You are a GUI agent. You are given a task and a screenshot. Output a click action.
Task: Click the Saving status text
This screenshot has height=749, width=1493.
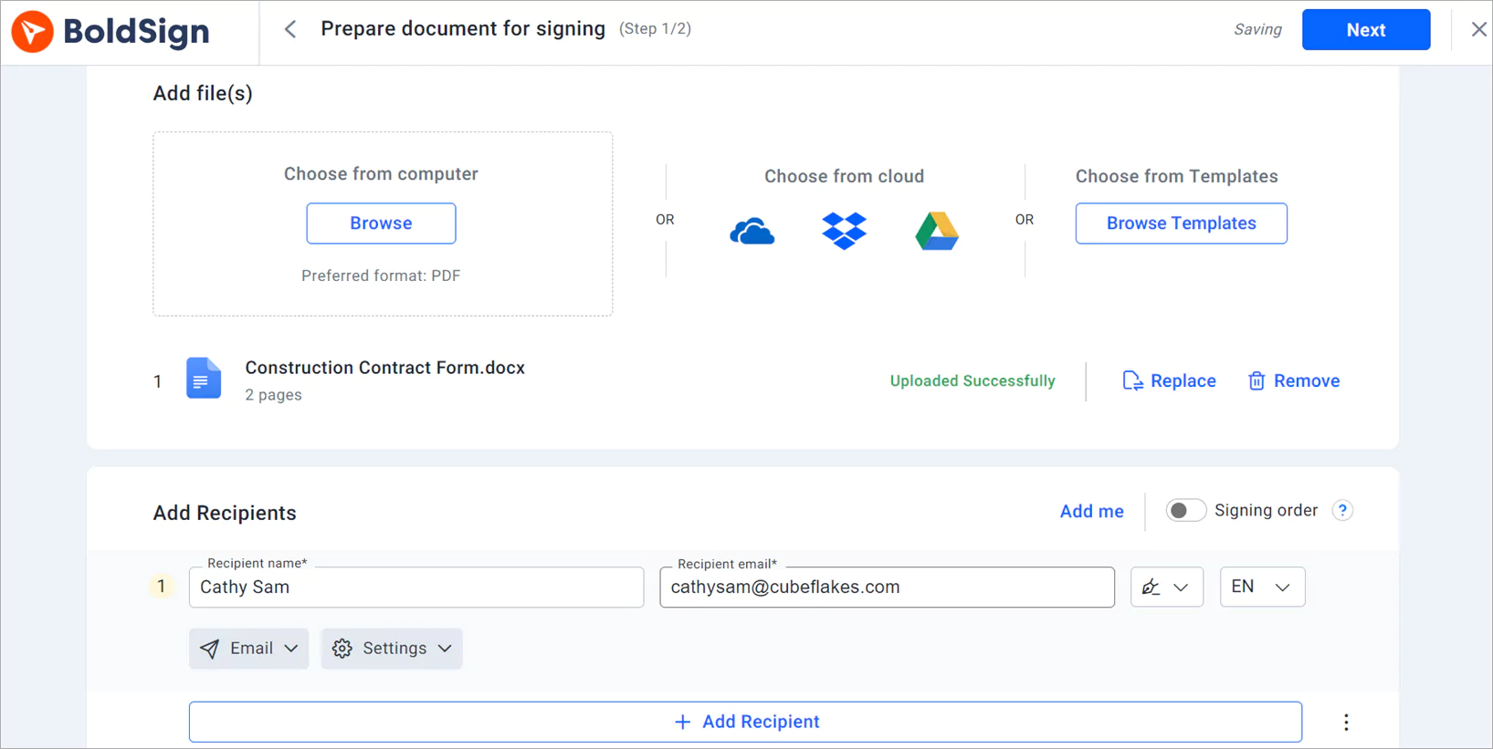(x=1257, y=30)
